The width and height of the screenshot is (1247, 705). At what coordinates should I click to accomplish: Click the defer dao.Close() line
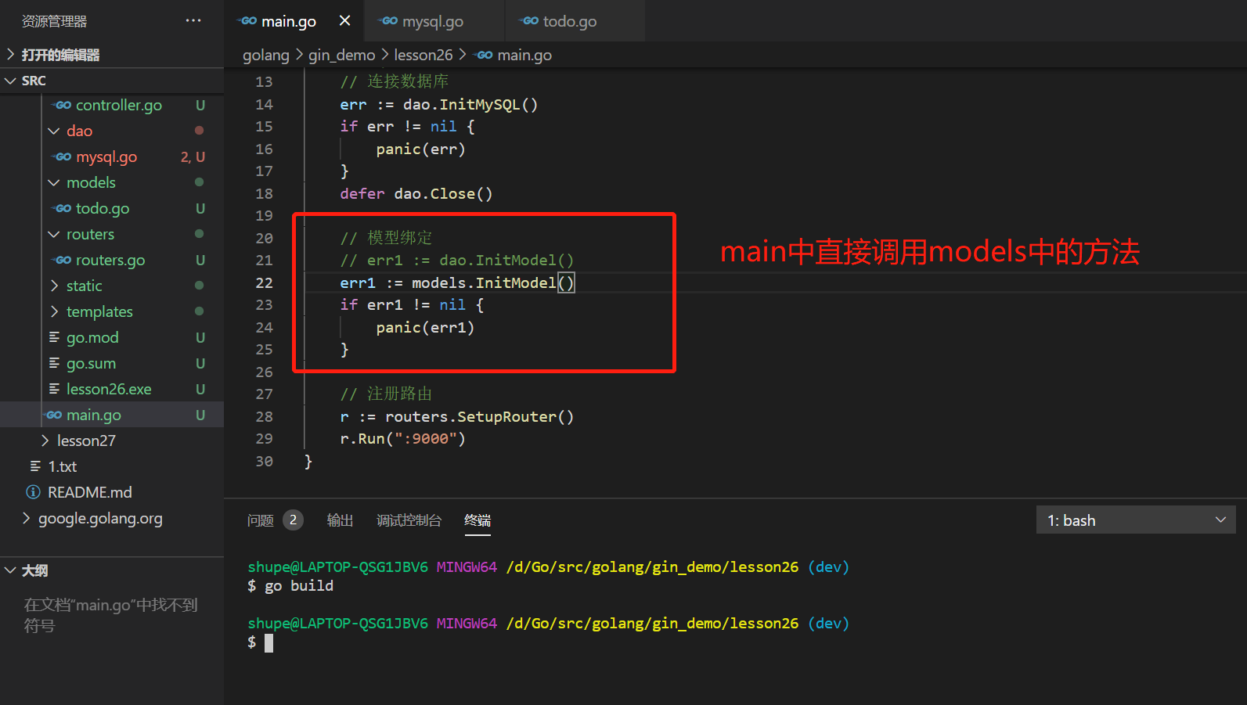click(416, 193)
